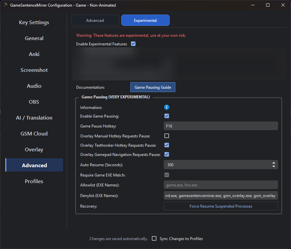Open the Game Pausing Guide

pos(153,87)
